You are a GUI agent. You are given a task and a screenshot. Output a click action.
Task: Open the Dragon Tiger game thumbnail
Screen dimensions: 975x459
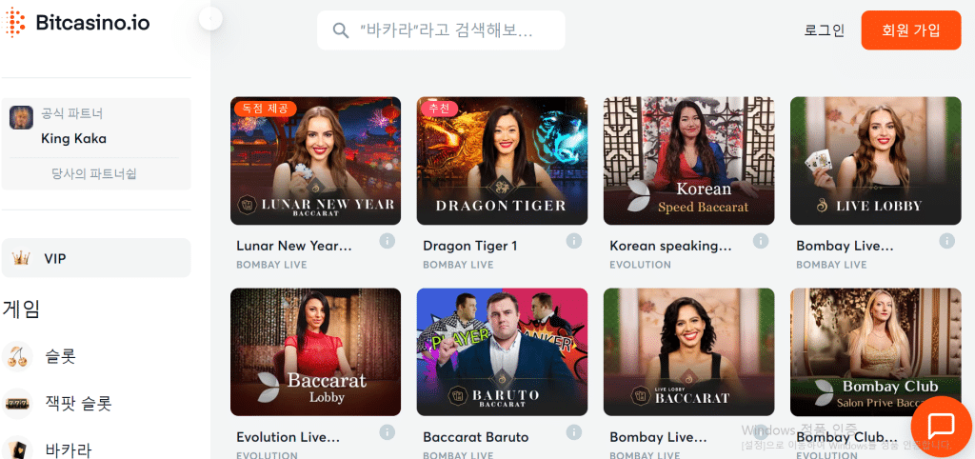(502, 161)
